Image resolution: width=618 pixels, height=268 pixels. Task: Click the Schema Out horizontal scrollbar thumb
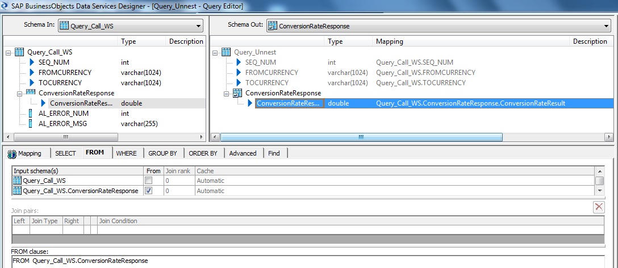tap(361, 137)
